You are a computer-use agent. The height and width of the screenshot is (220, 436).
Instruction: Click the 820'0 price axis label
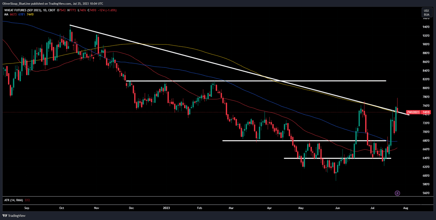click(426, 79)
